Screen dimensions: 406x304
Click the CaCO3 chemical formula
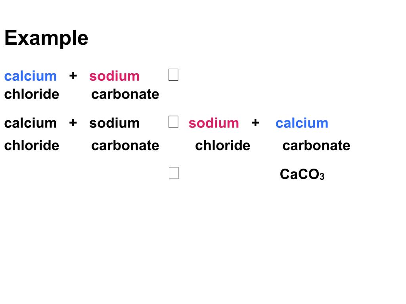pos(302,175)
